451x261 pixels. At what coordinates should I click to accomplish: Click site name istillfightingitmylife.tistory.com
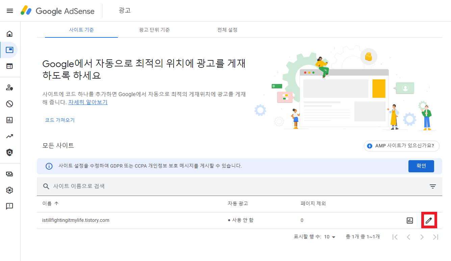76,220
